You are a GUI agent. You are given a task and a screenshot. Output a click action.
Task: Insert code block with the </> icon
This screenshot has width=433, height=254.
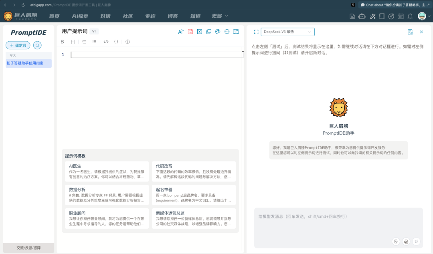click(106, 42)
